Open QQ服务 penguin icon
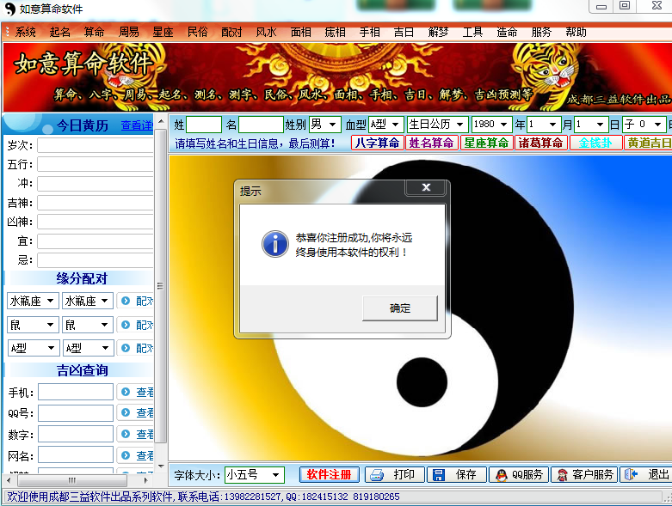672x506 pixels. point(500,475)
